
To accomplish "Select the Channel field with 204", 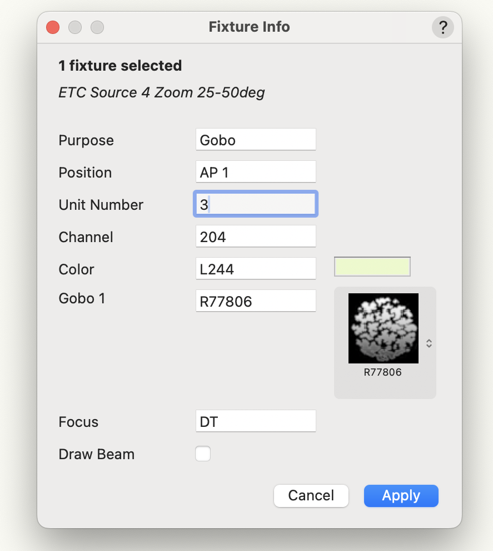I will click(x=256, y=237).
